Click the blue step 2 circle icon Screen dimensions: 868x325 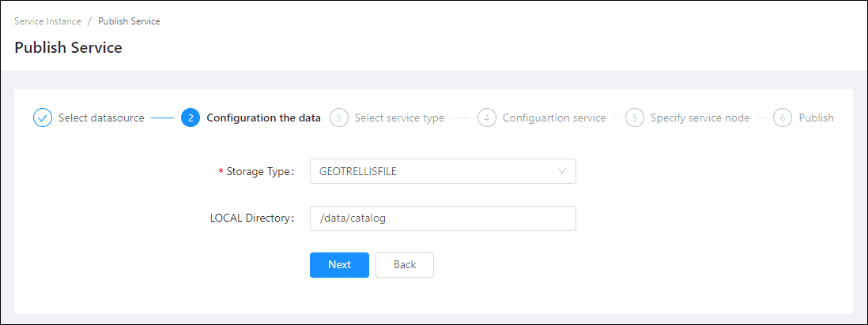(191, 118)
